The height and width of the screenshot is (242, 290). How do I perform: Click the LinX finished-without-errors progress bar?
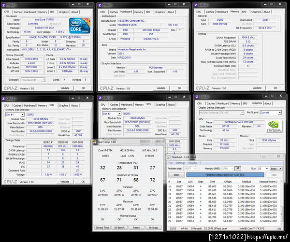pos(225,175)
